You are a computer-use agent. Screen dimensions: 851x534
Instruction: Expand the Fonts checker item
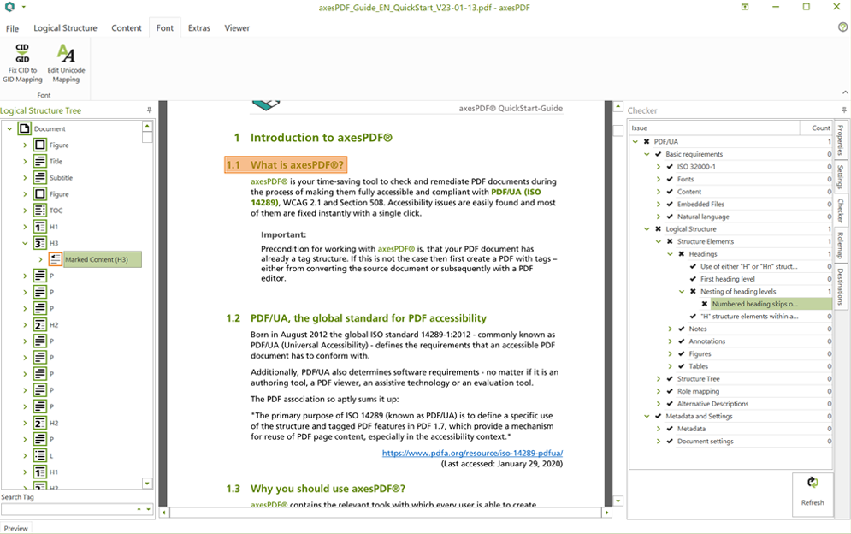[659, 180]
